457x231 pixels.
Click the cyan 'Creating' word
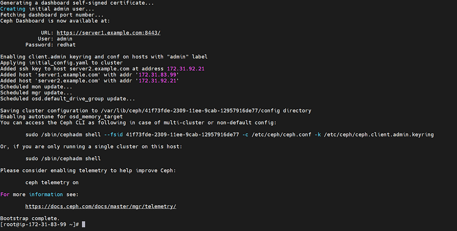(x=13, y=9)
